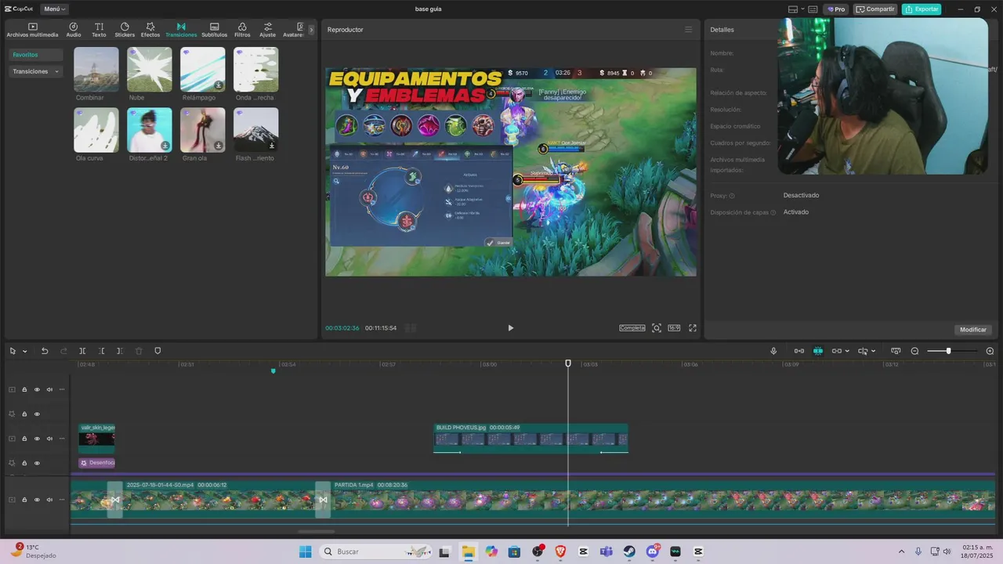Image resolution: width=1003 pixels, height=564 pixels.
Task: Lock the main video track with PARTIDA 1.mp4
Action: click(24, 500)
